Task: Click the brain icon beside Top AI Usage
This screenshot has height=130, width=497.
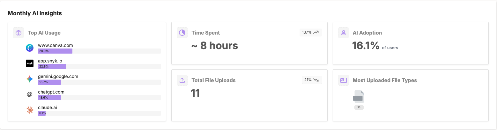Action: [x=19, y=33]
